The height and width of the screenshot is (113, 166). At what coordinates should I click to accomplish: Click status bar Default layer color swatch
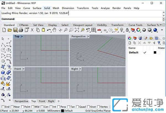63,111
